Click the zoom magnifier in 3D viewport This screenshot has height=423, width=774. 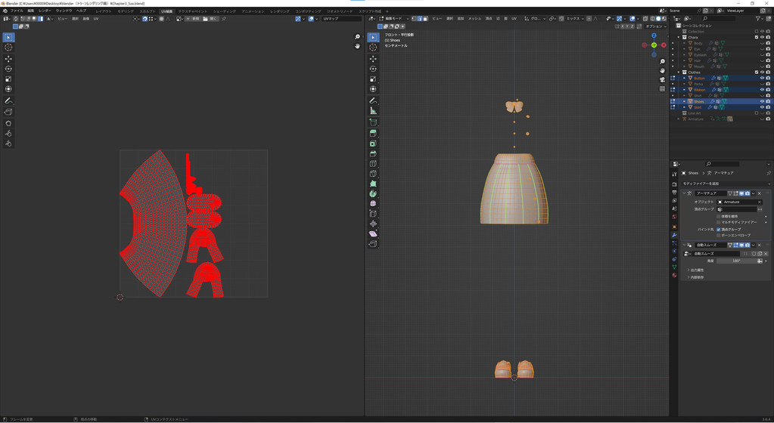click(x=662, y=62)
